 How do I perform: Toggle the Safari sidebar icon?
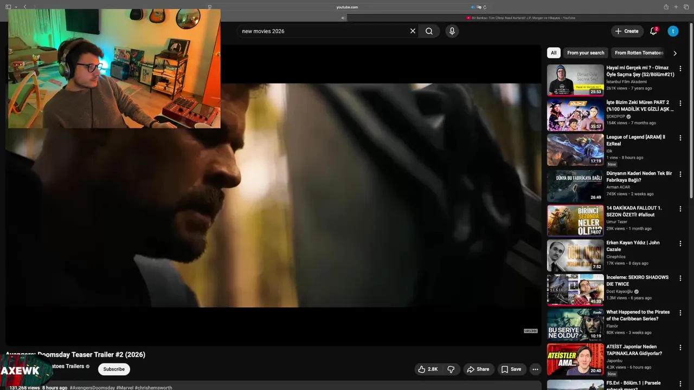[x=8, y=7]
